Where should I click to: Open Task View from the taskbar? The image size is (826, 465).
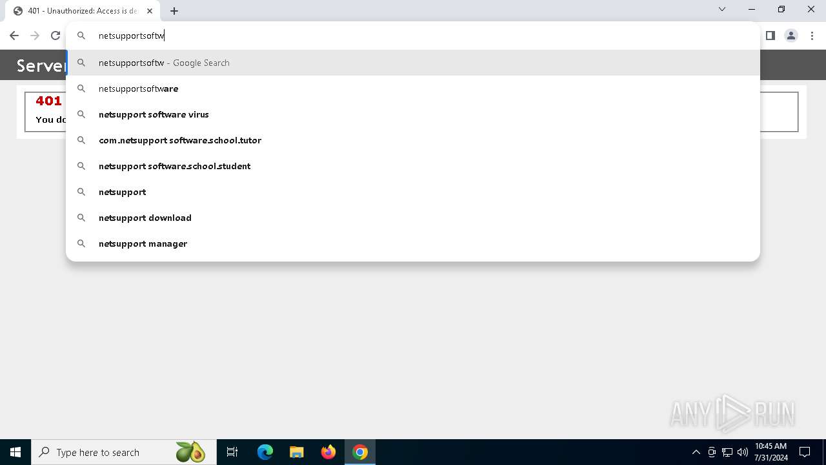(232, 452)
